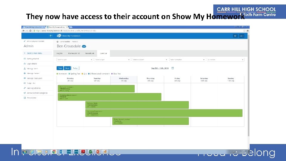
Task: Click the green Homework legend swatch
Action: pyautogui.click(x=57, y=74)
